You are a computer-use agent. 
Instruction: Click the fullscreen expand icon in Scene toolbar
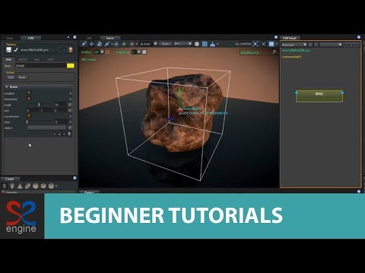pos(264,44)
